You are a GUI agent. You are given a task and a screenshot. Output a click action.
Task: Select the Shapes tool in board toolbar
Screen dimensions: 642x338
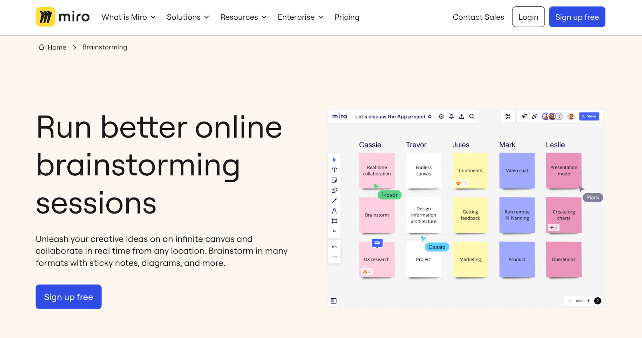pyautogui.click(x=334, y=190)
